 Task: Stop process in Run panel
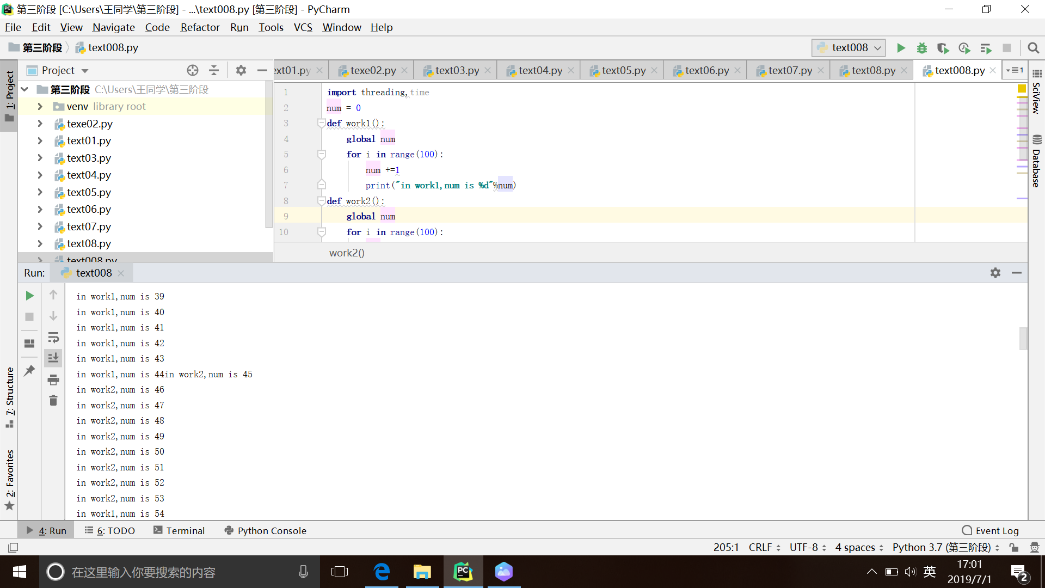(x=30, y=317)
